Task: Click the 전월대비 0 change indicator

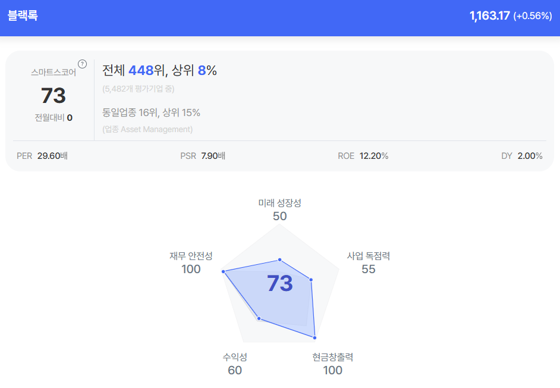Action: [x=54, y=117]
